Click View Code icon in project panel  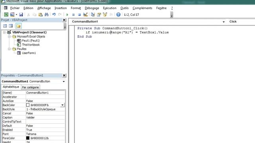5,26
